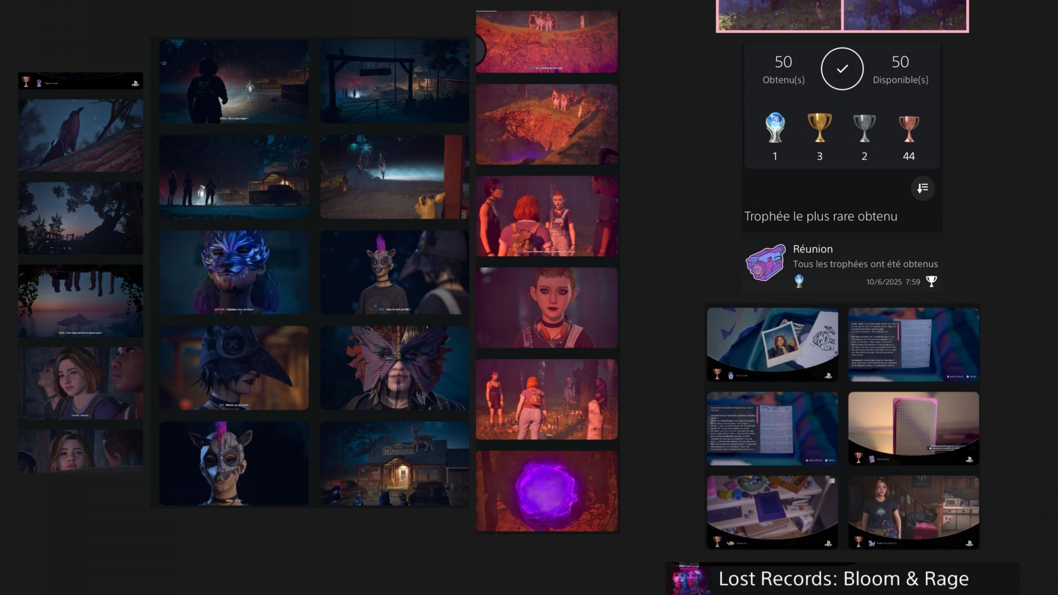Click the platinum trophy icon
Viewport: 1058px width, 595px height.
click(775, 127)
